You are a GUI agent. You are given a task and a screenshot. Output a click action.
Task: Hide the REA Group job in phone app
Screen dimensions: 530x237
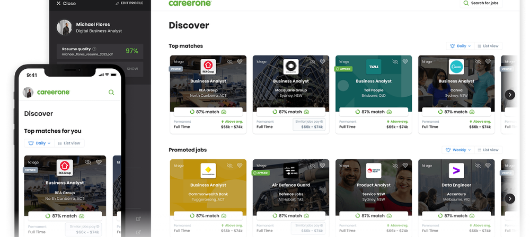click(x=88, y=162)
